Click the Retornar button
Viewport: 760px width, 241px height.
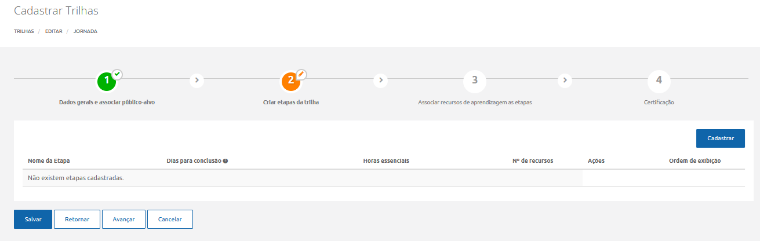click(x=77, y=220)
